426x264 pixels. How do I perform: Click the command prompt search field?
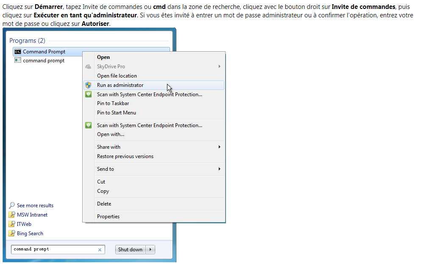[53, 250]
